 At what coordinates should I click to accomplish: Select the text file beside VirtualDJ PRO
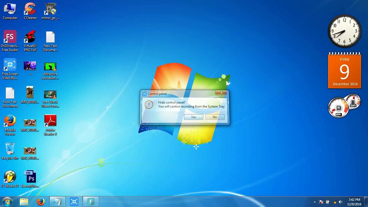pos(50,41)
